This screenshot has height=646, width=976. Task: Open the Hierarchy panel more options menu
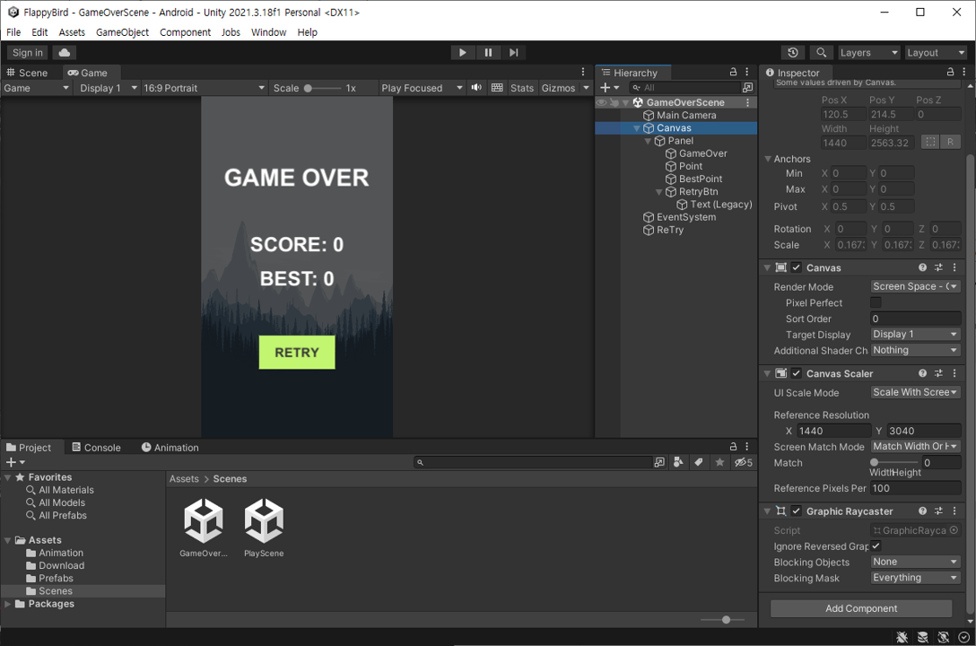(747, 72)
